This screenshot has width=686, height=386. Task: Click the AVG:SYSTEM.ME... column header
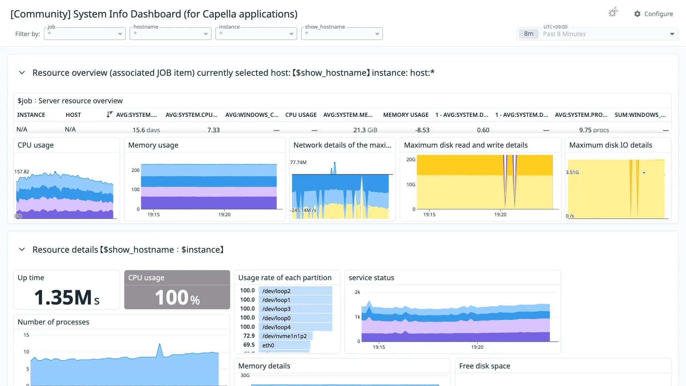[348, 115]
